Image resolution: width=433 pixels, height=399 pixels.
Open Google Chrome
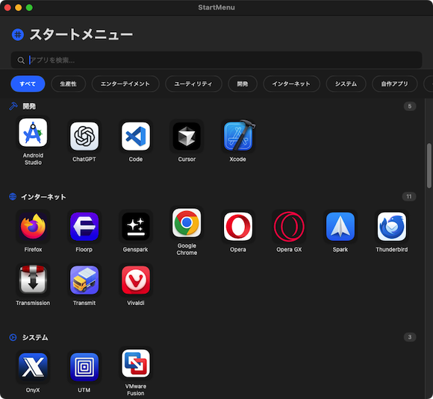pos(187,223)
